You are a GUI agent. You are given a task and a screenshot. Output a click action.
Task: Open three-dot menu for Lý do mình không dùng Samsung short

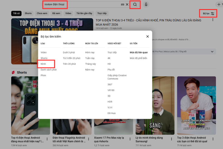[x=171, y=139]
